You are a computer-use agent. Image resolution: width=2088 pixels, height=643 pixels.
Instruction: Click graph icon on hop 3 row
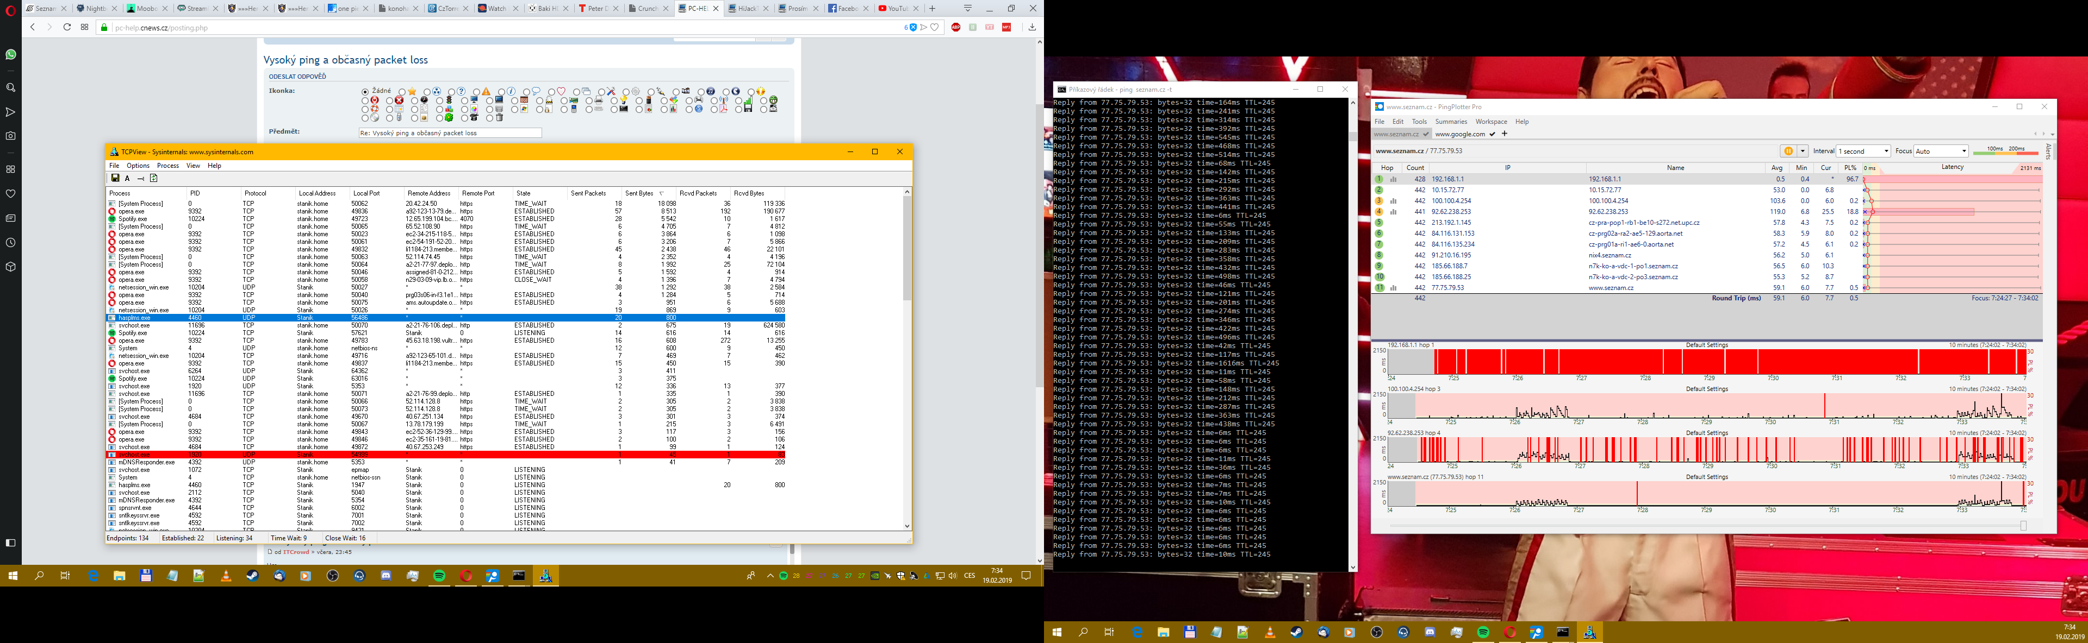tap(1393, 201)
